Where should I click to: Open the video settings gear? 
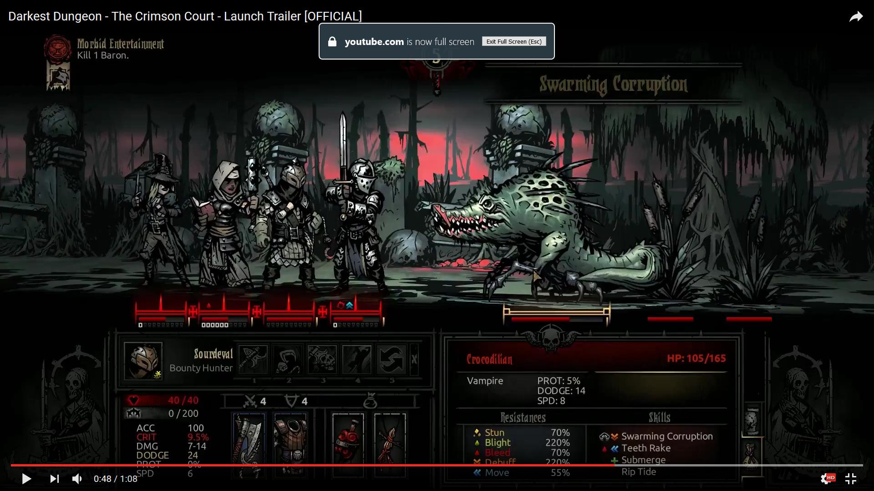coord(826,479)
